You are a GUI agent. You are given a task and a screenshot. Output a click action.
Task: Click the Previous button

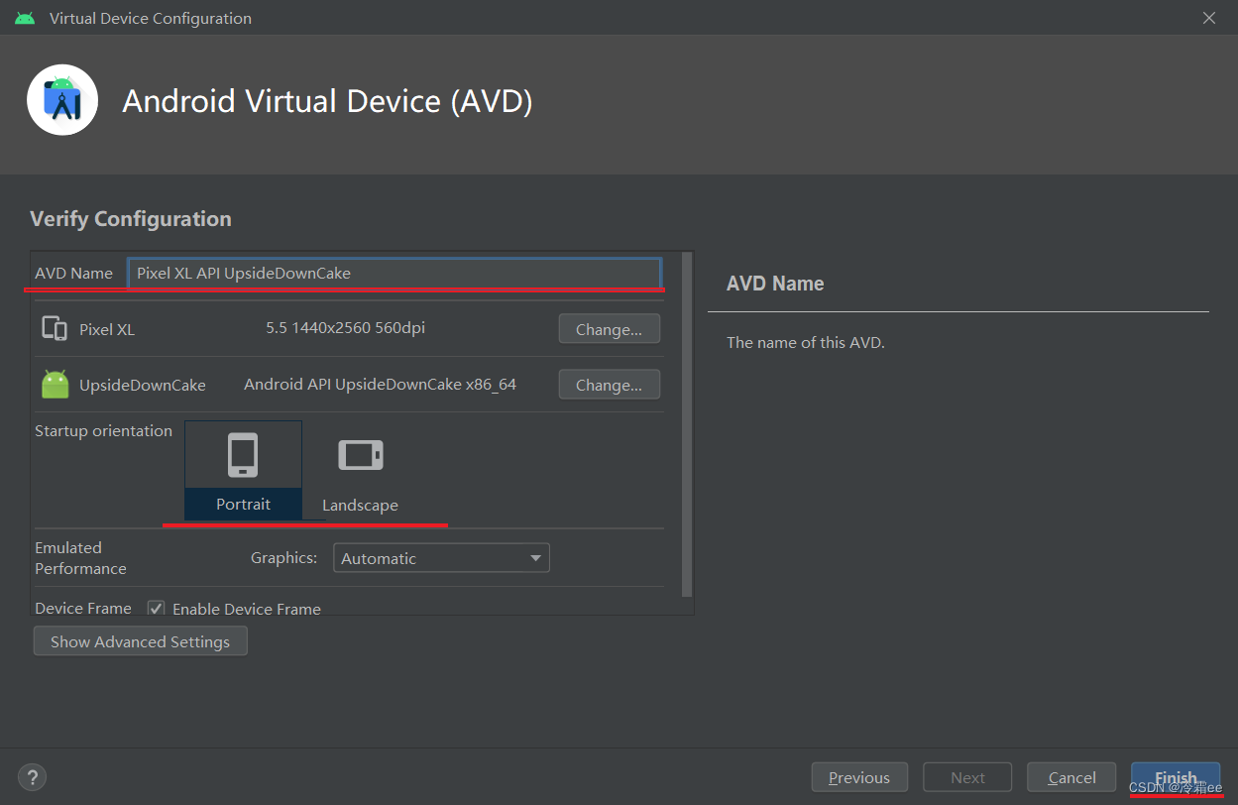858,776
